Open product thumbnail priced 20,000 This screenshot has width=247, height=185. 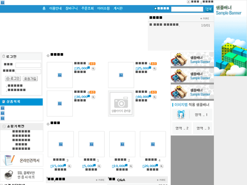(153, 144)
